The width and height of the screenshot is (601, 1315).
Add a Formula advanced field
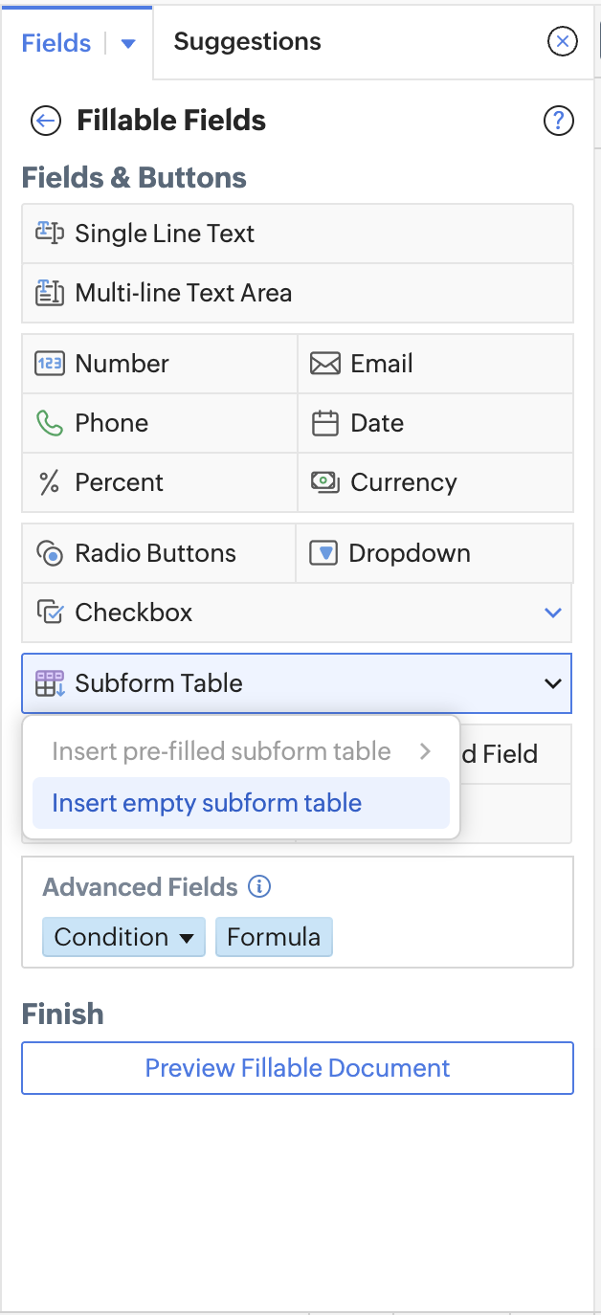(x=274, y=937)
